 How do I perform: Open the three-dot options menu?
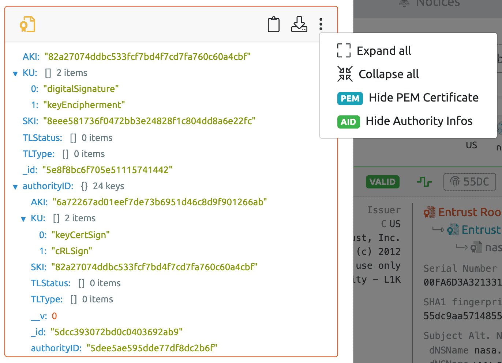[321, 24]
